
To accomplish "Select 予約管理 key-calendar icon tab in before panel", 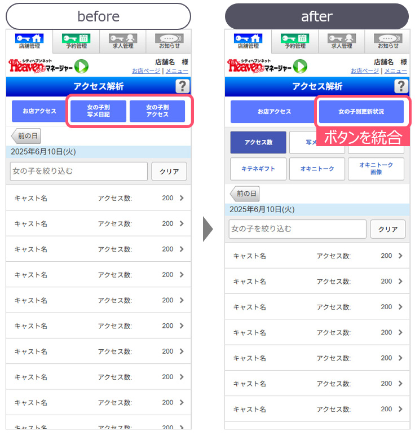I will (76, 41).
